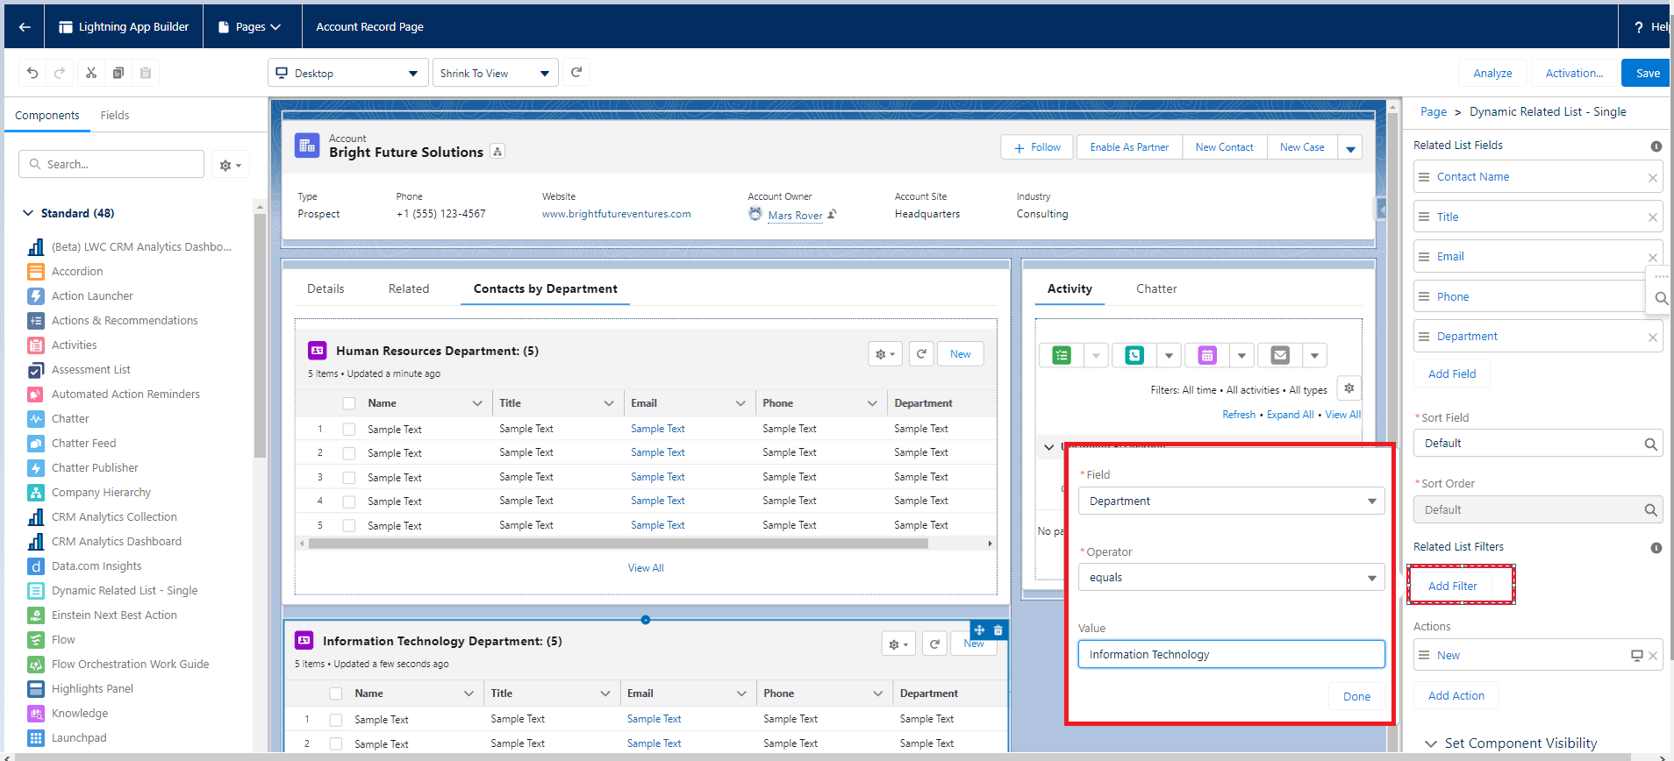
Task: Open the Related tab
Action: coord(409,288)
